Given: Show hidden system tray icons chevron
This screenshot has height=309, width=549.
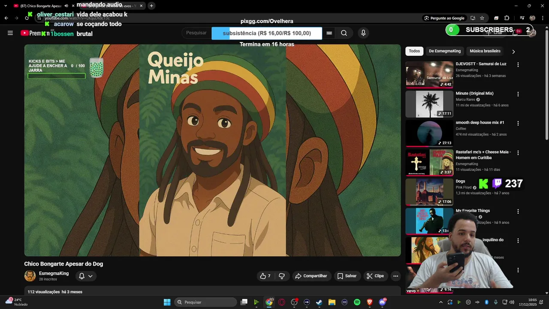Looking at the screenshot, I should coord(441,302).
